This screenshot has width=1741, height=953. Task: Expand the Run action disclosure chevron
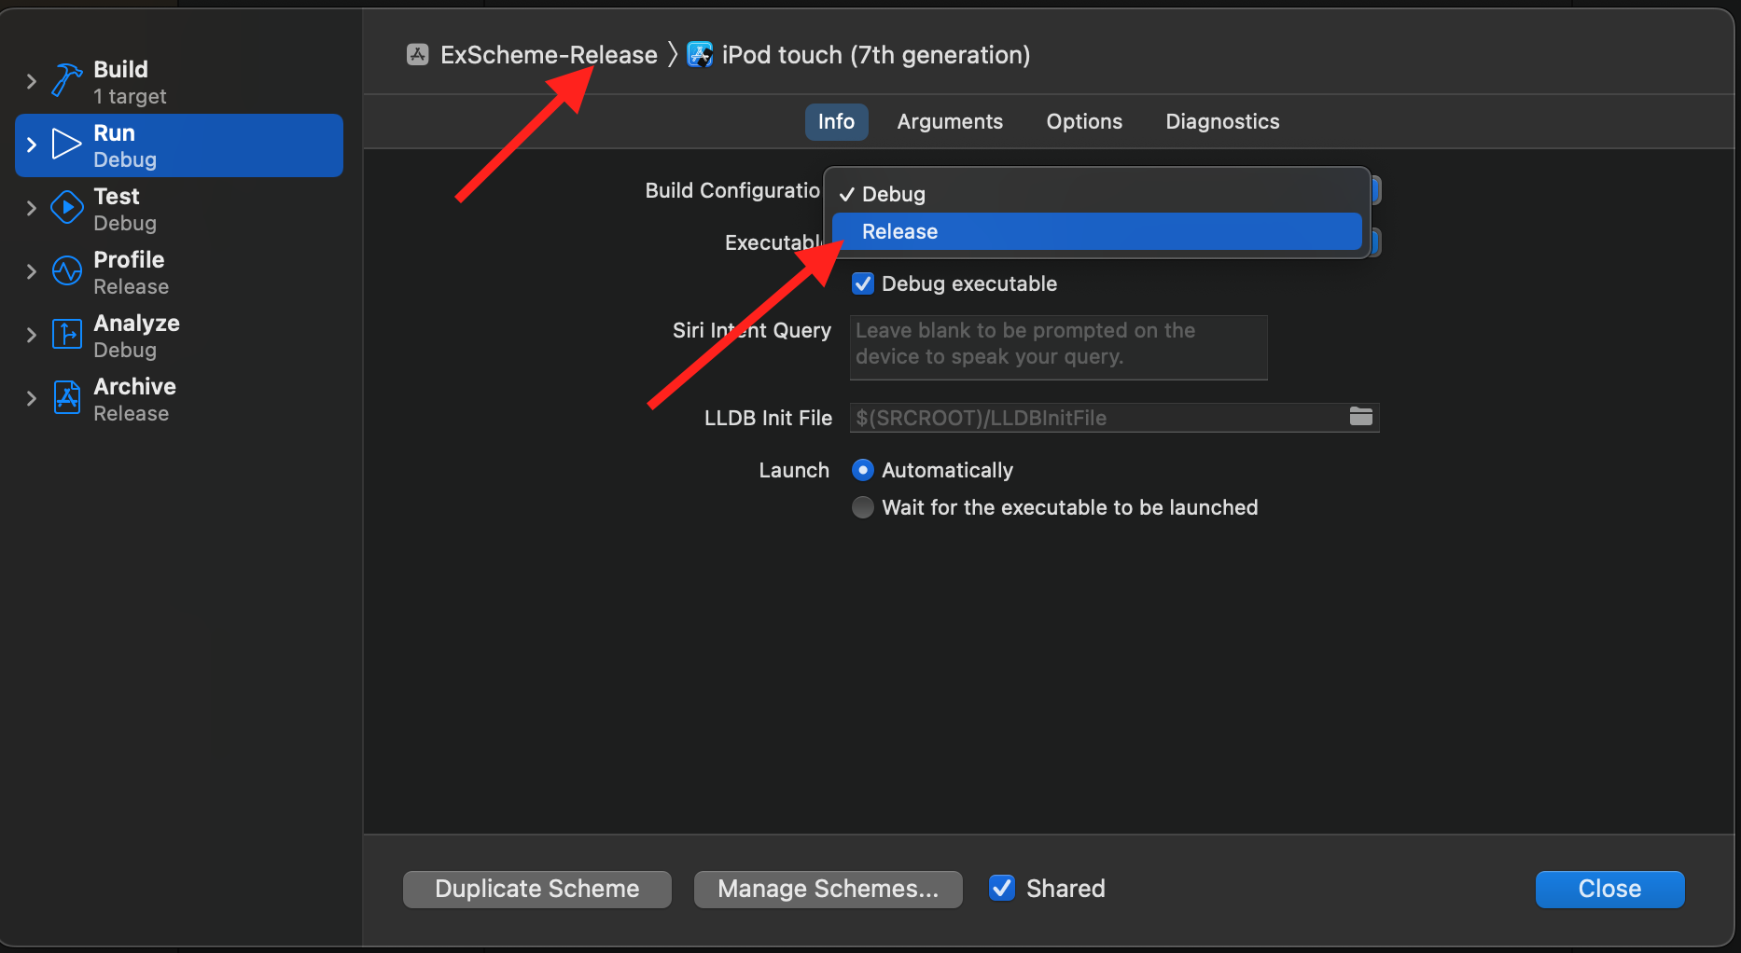(x=32, y=145)
